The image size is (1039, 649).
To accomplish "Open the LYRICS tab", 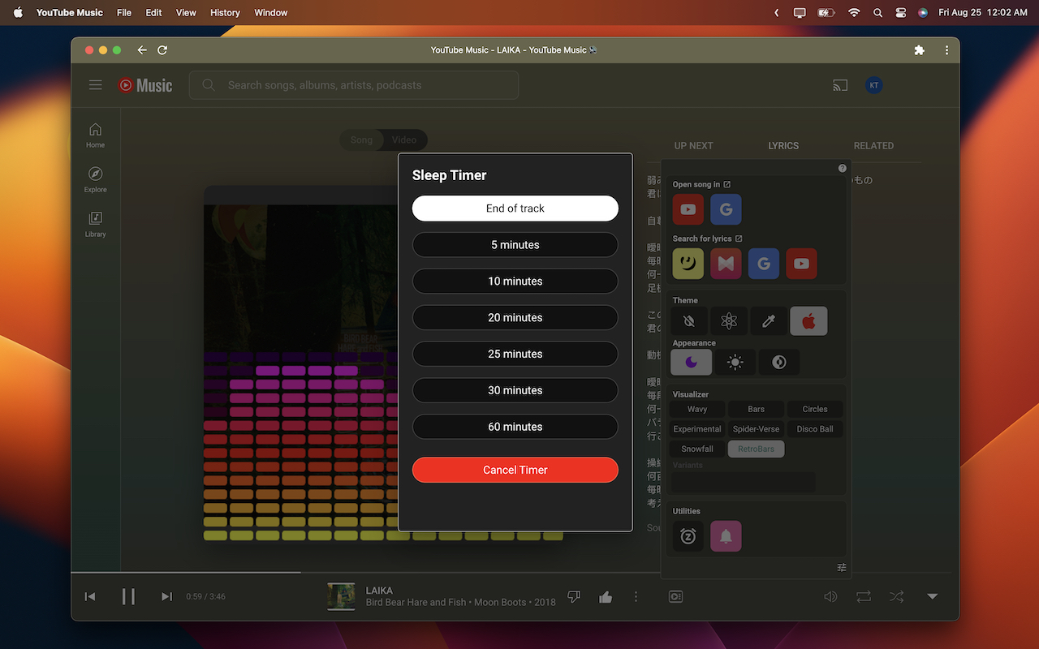I will click(783, 146).
